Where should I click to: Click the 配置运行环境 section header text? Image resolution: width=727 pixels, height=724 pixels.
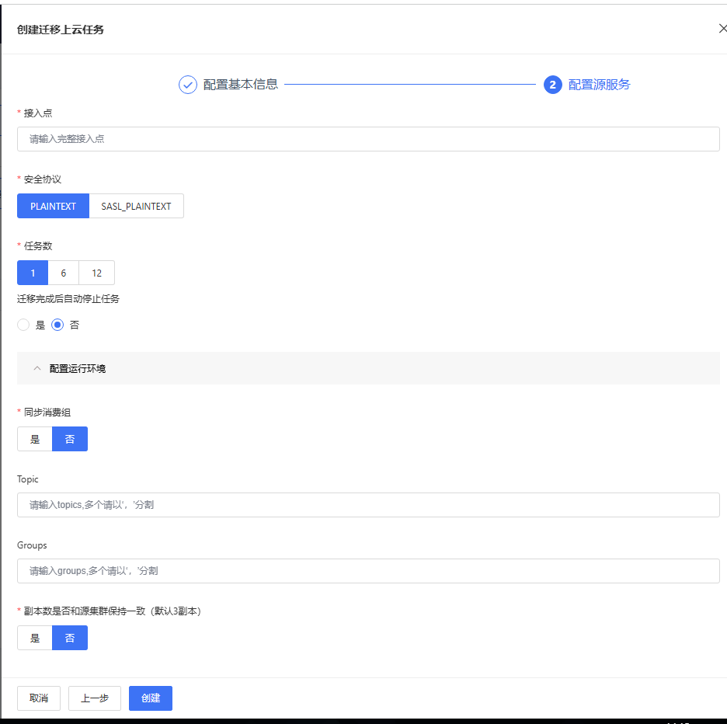78,368
